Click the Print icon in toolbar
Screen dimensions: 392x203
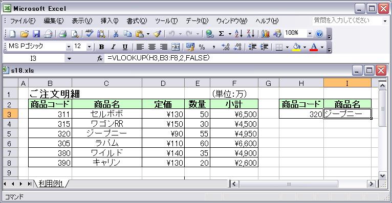63,34
